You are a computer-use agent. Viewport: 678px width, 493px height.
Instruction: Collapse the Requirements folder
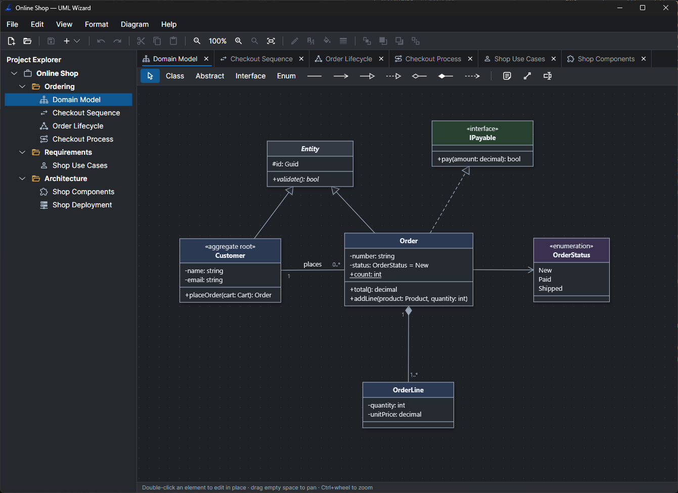point(22,152)
